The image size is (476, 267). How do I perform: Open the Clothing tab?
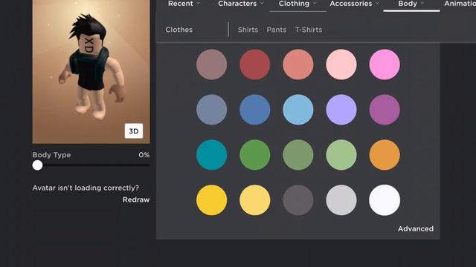(294, 4)
